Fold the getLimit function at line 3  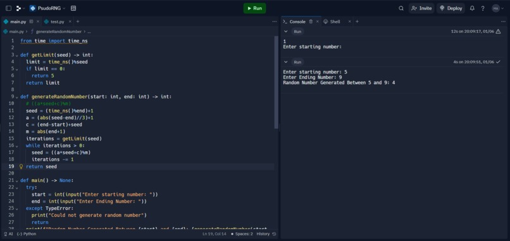point(17,55)
